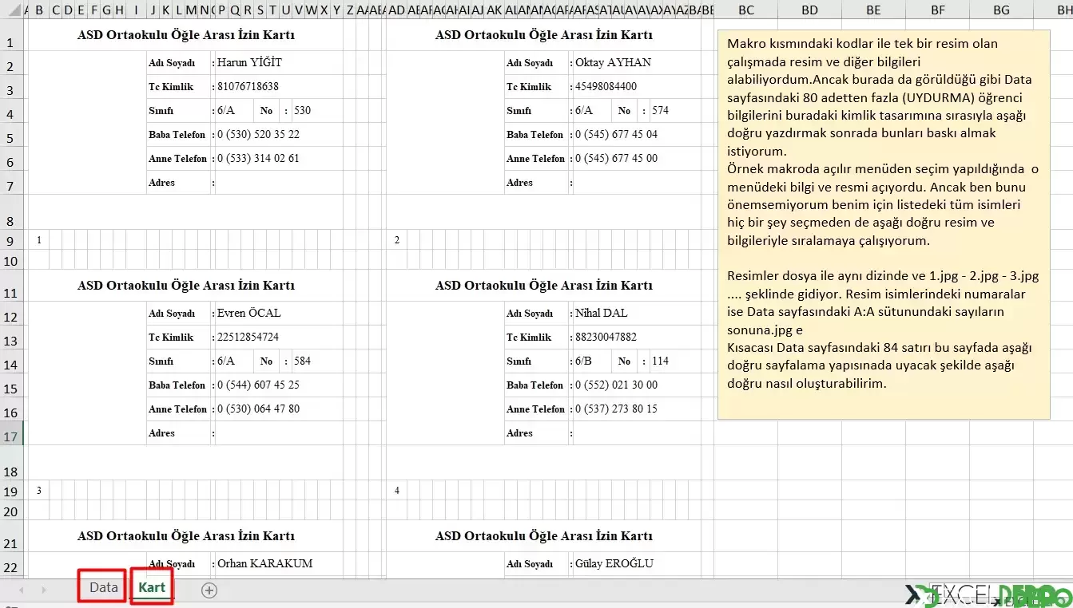Select row 20 header

[x=11, y=511]
